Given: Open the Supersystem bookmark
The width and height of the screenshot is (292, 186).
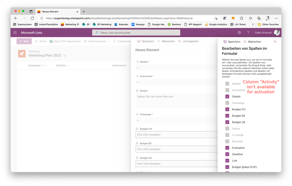Looking at the screenshot, I should 22,24.
